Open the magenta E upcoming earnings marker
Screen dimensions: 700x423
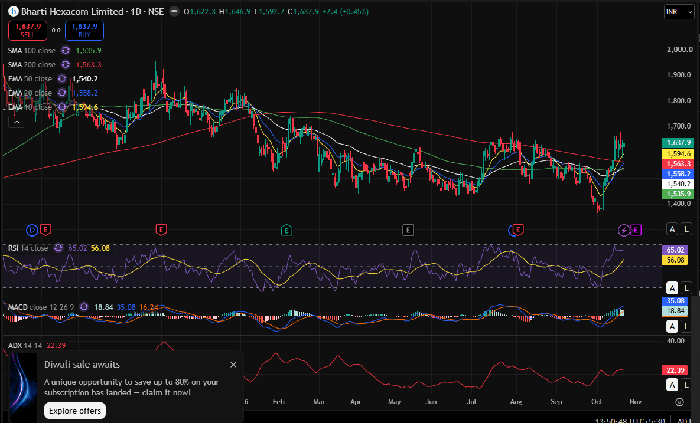(x=636, y=230)
